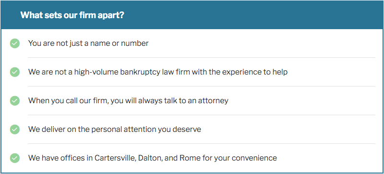Select the check icon beside "always talk to an attorney"
This screenshot has width=384, height=174.
pyautogui.click(x=15, y=101)
